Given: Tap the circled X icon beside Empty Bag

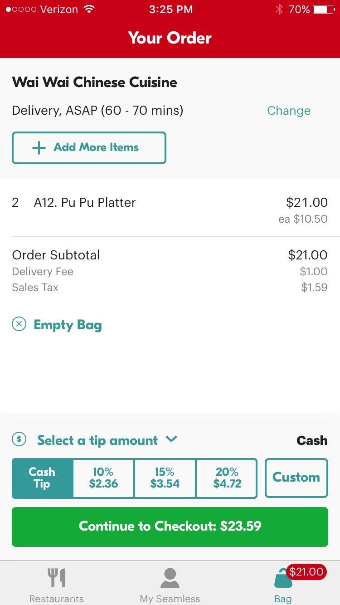Looking at the screenshot, I should pyautogui.click(x=19, y=325).
